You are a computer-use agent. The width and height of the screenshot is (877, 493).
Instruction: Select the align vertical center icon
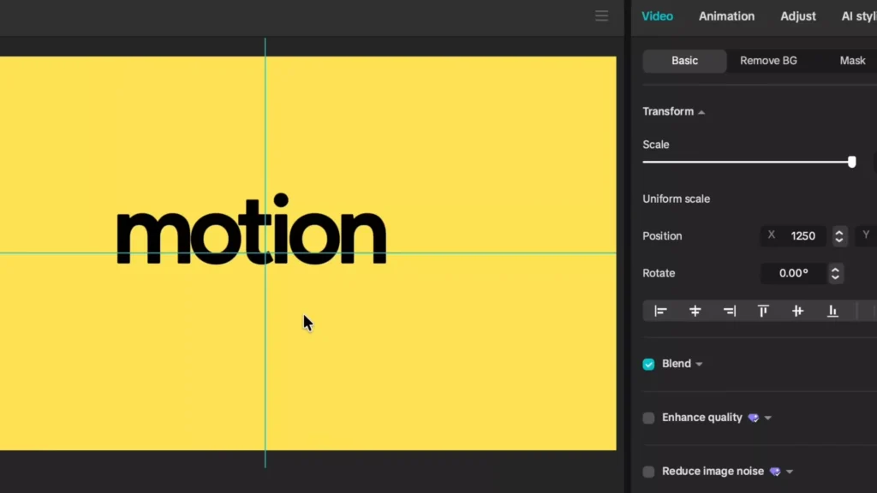tap(797, 311)
